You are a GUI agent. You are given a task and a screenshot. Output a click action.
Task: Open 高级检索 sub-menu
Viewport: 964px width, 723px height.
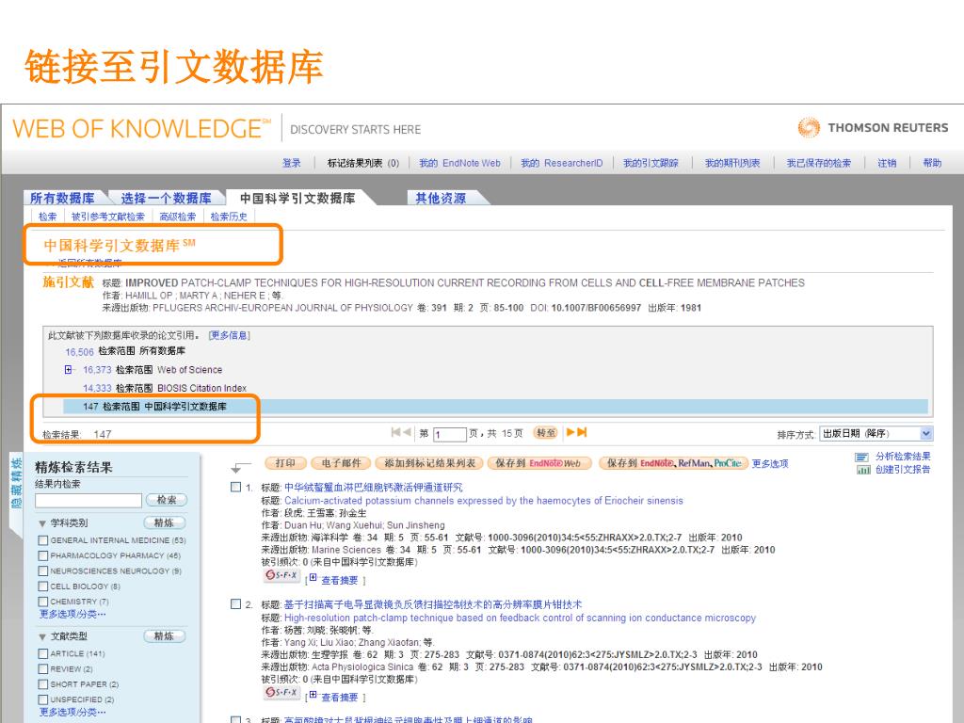(178, 217)
